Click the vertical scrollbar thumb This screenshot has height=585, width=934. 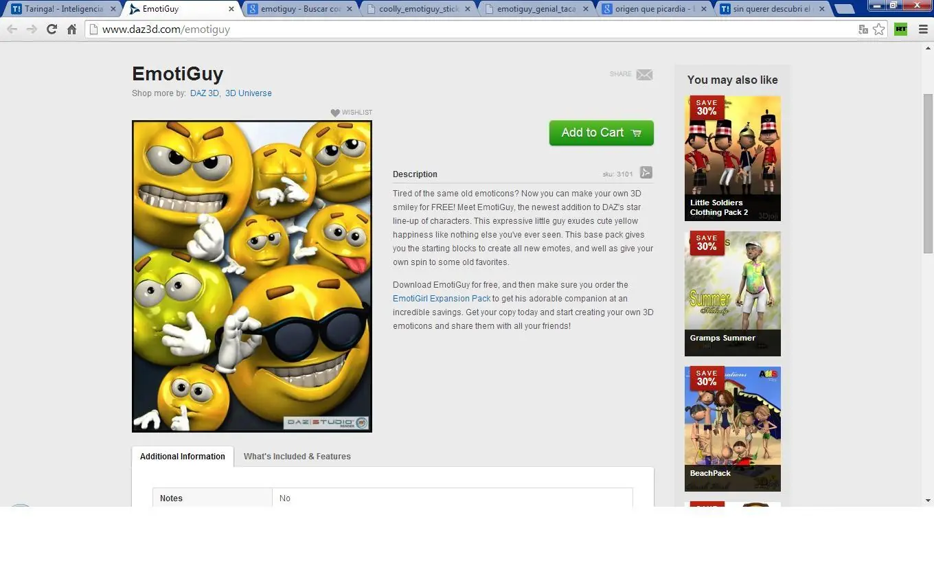[928, 172]
